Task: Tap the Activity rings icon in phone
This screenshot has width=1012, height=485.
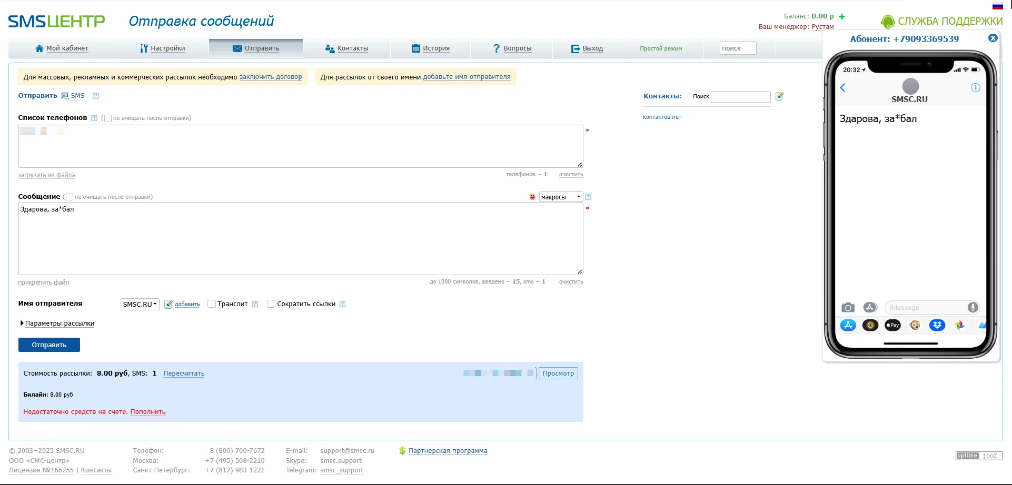Action: [870, 325]
